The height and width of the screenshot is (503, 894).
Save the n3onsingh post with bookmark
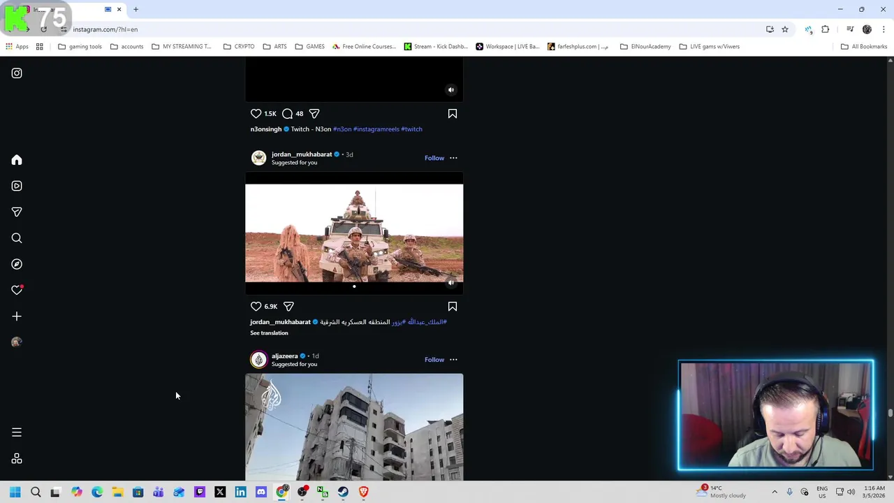(x=453, y=114)
